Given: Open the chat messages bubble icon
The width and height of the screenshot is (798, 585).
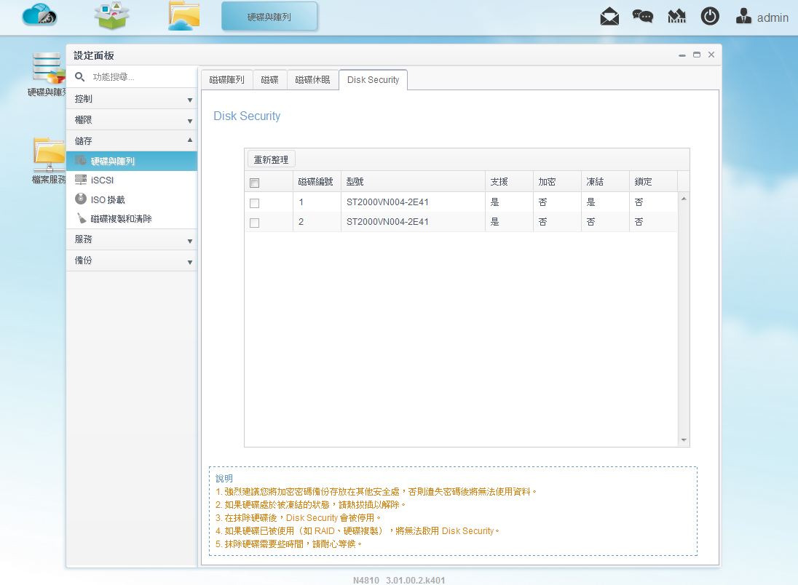Looking at the screenshot, I should 643,16.
